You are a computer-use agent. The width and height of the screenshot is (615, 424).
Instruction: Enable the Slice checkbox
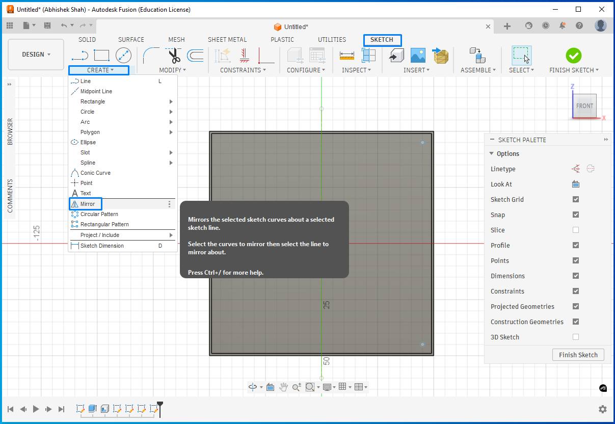[x=576, y=230]
